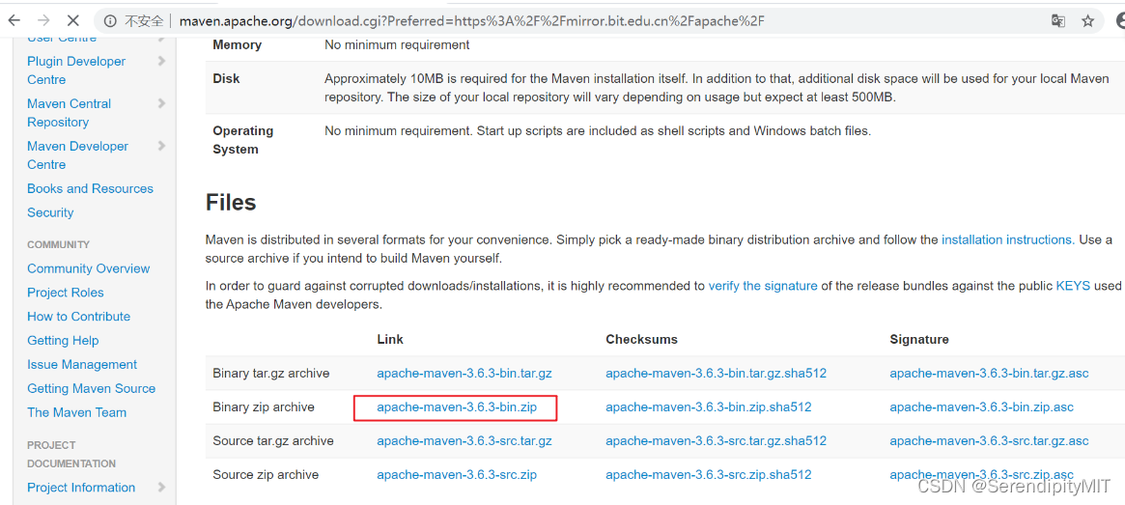Download apache-maven-3.6.3-src.zip

point(457,475)
